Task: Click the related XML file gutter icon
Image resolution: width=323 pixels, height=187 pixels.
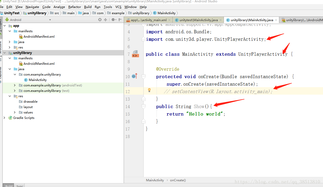Action: tap(136, 54)
